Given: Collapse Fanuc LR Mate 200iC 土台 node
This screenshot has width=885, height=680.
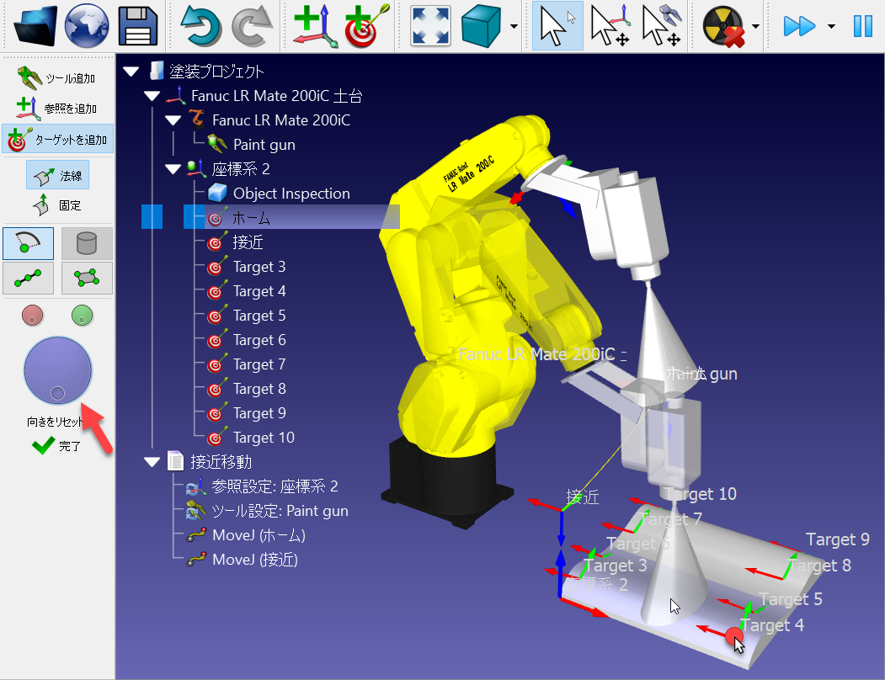Looking at the screenshot, I should [152, 96].
